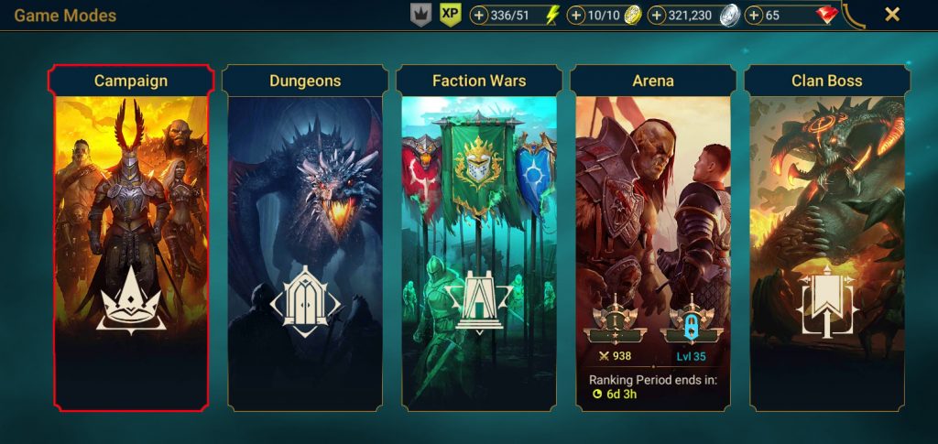Open the Clan Boss header

(x=827, y=81)
